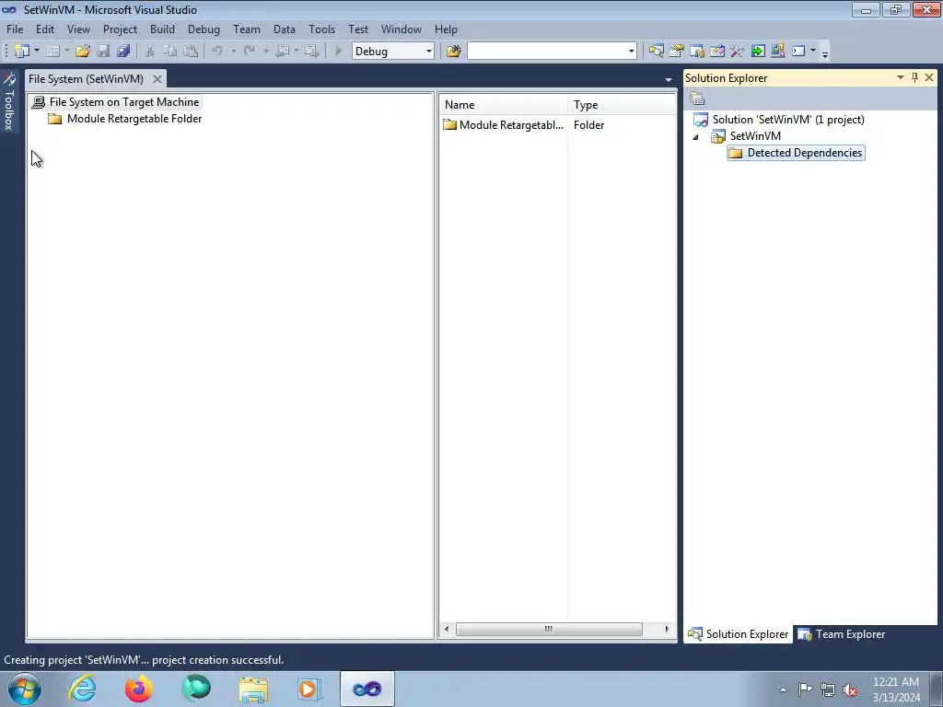Image resolution: width=943 pixels, height=707 pixels.
Task: Open the Test menu
Action: [358, 29]
